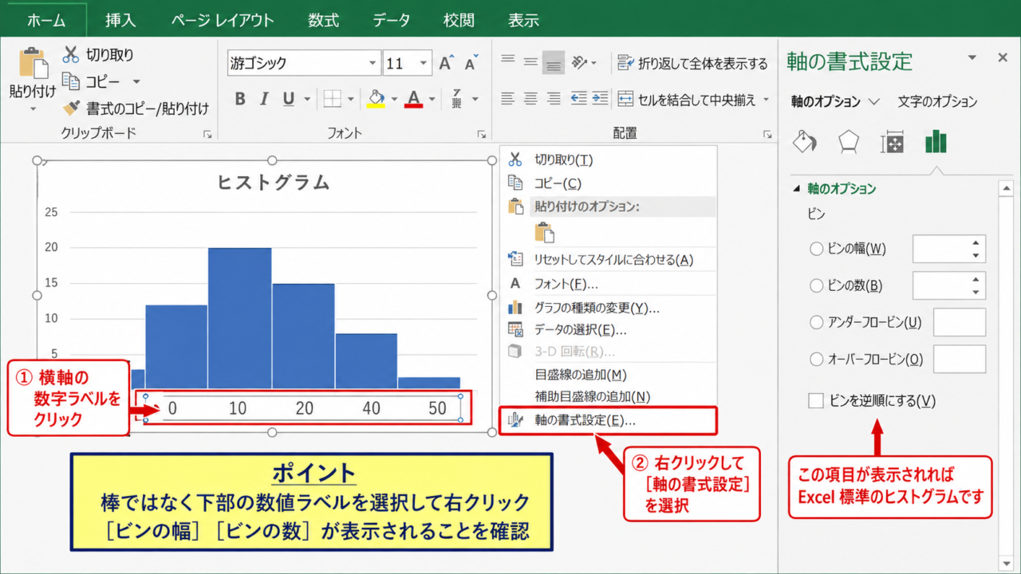
Task: Enable the ビンを逆順にする checkbox
Action: [x=815, y=401]
